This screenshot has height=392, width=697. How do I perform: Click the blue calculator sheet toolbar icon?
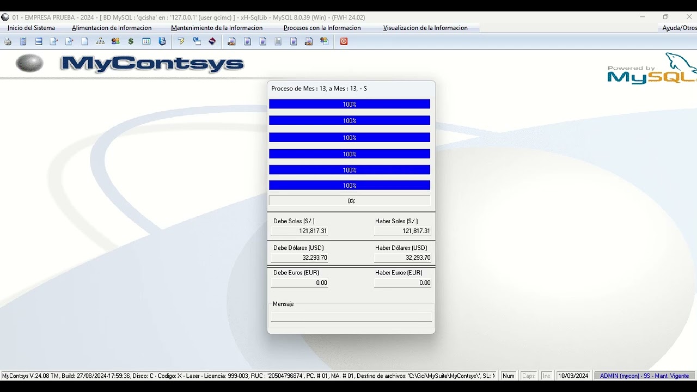coord(23,41)
